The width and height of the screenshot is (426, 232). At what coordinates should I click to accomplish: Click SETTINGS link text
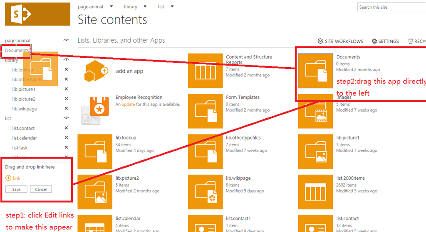(389, 42)
